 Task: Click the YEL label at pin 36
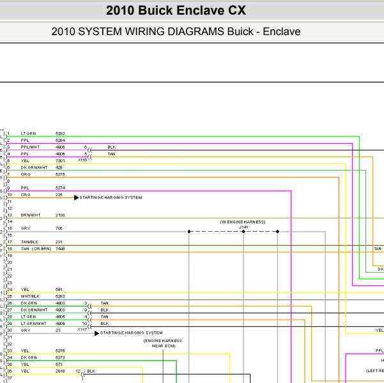pyautogui.click(x=25, y=372)
